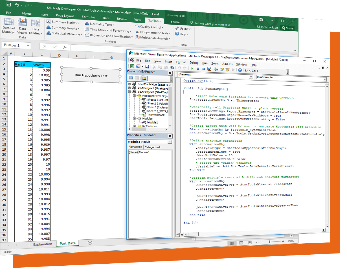Click the Reset (stop) icon in VBA toolbar
The height and width of the screenshot is (273, 347).
203,69
